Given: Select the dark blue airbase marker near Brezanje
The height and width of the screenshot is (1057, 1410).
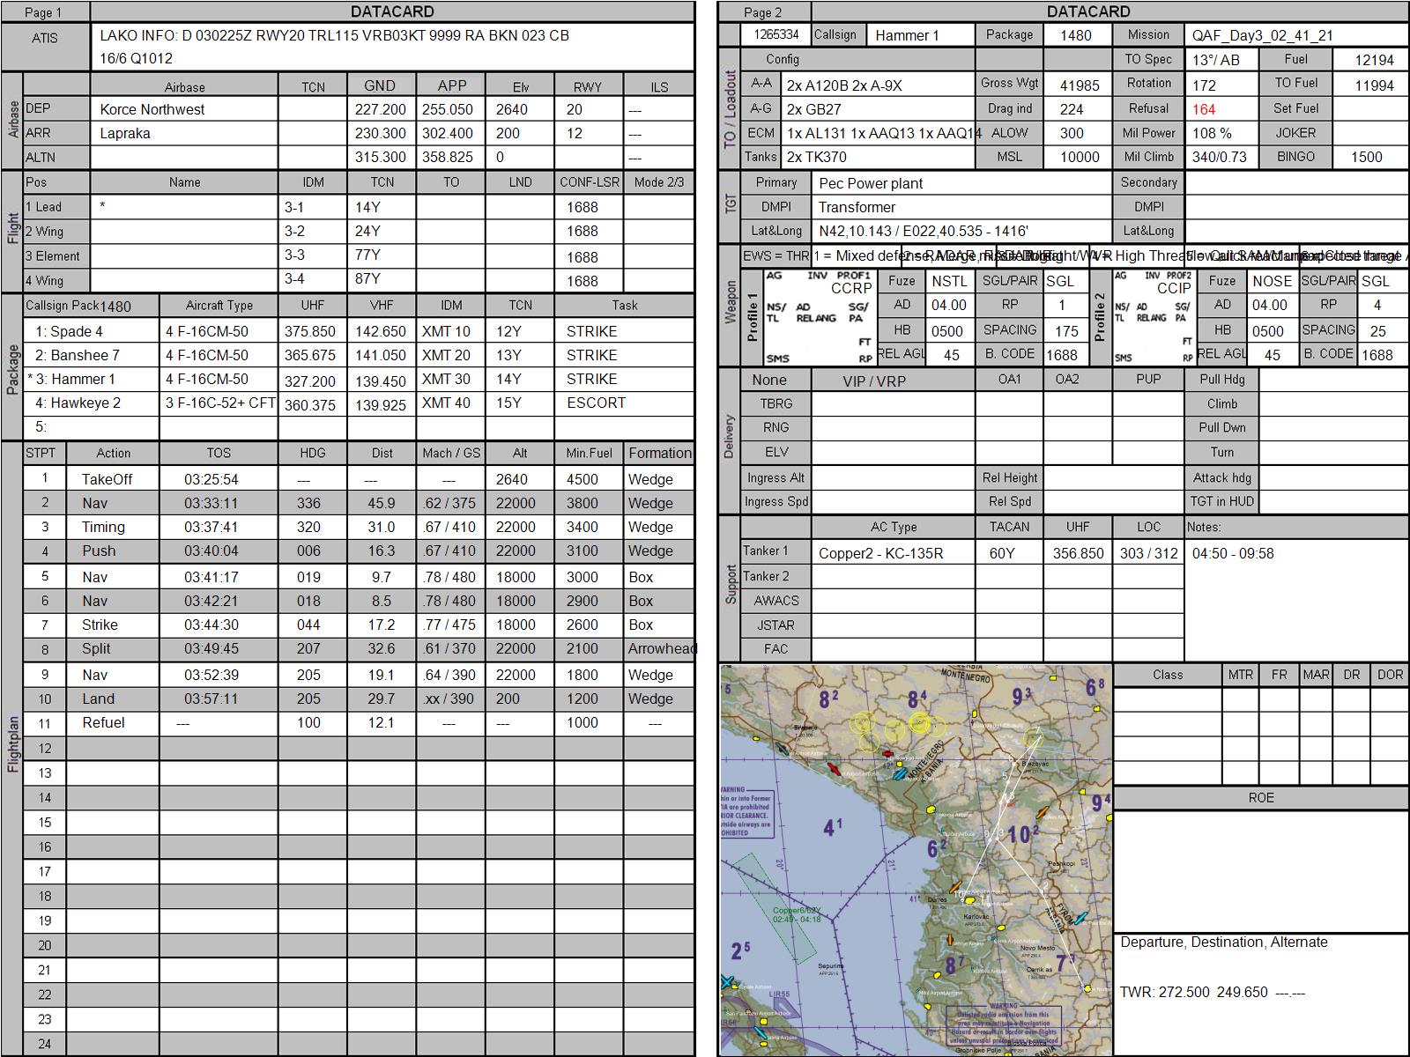Looking at the screenshot, I should [783, 749].
